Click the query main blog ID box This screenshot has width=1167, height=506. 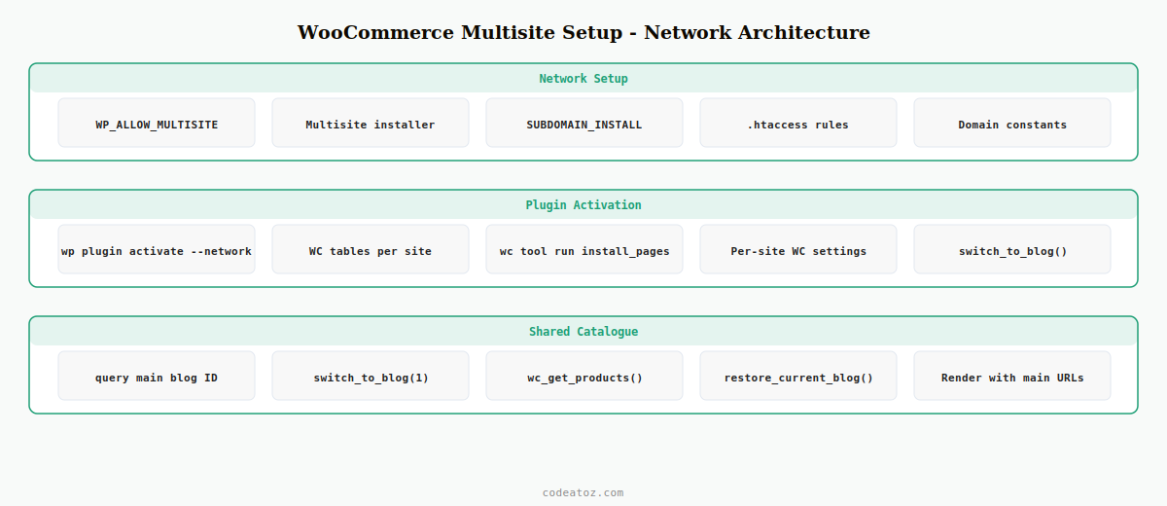(157, 377)
